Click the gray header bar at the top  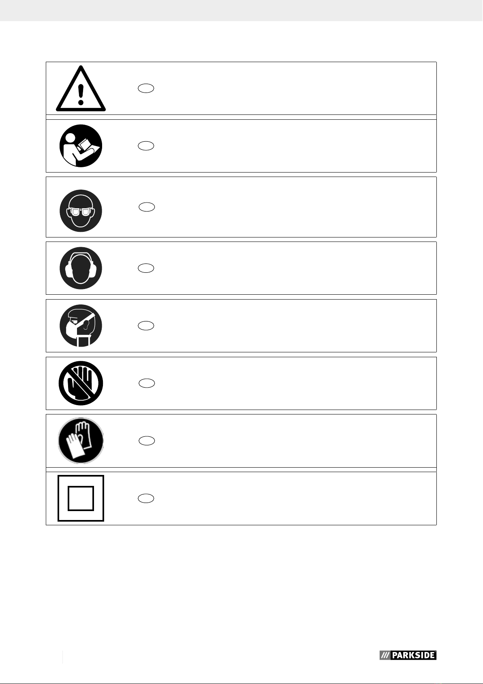[x=241, y=11]
